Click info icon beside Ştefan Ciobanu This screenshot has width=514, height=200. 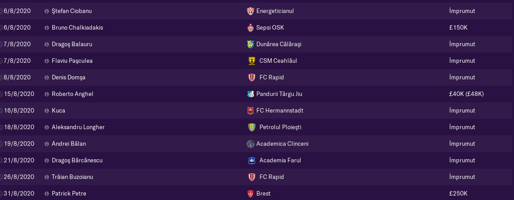click(47, 11)
